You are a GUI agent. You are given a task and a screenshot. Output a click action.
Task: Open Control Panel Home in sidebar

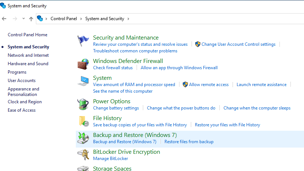27,35
